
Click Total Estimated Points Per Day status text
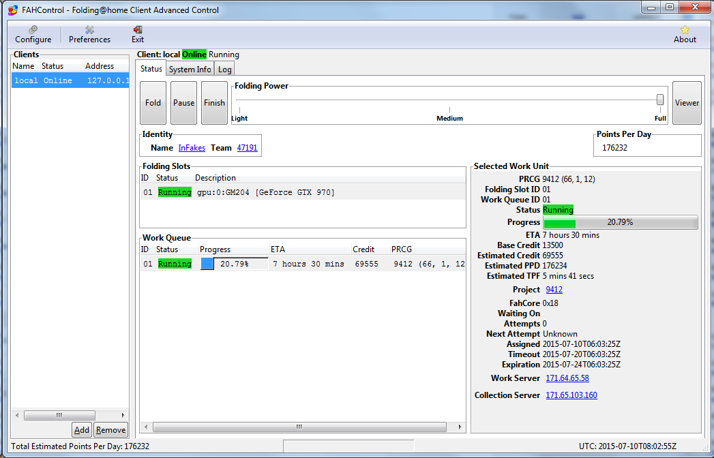point(80,446)
